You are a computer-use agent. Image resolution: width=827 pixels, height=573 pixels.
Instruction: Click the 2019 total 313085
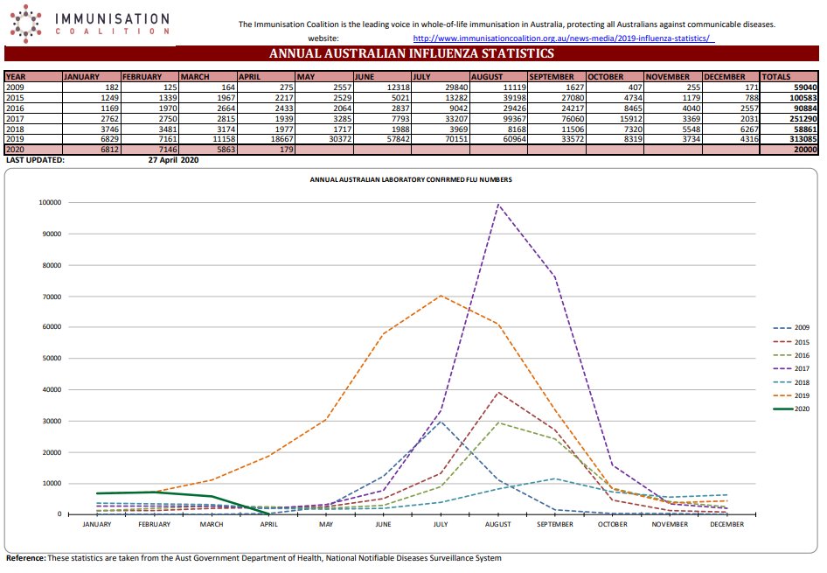[x=789, y=139]
